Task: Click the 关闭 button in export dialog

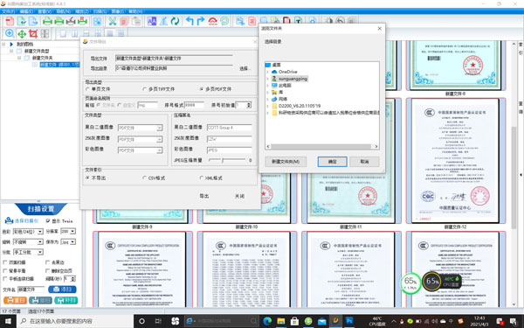Action: pos(239,196)
